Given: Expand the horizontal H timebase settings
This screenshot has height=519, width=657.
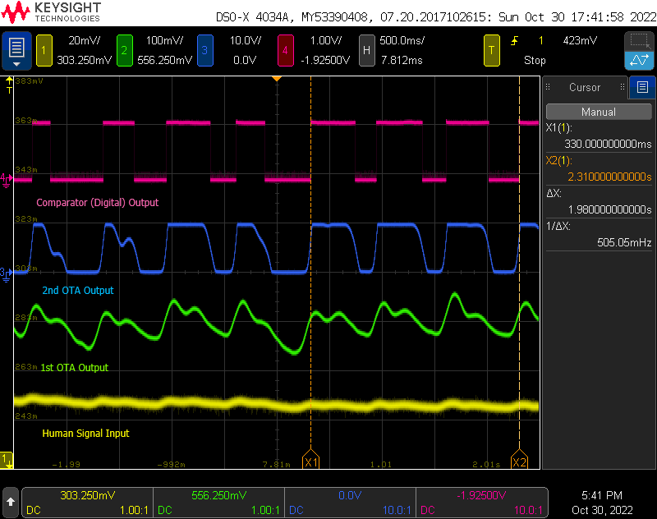Looking at the screenshot, I should pyautogui.click(x=366, y=50).
